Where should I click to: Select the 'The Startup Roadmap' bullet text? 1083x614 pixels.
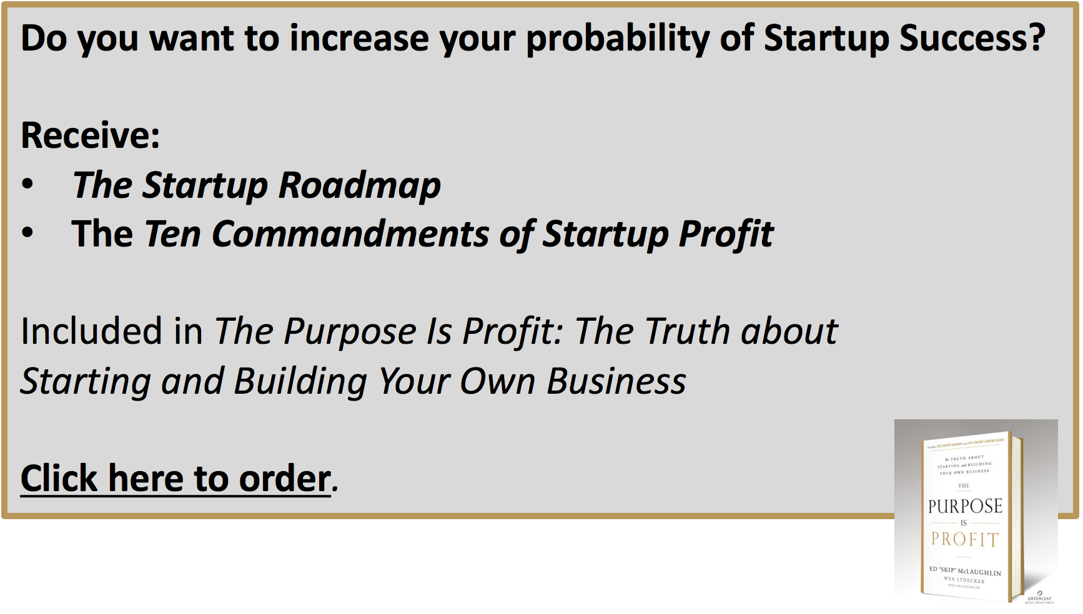[x=257, y=186]
